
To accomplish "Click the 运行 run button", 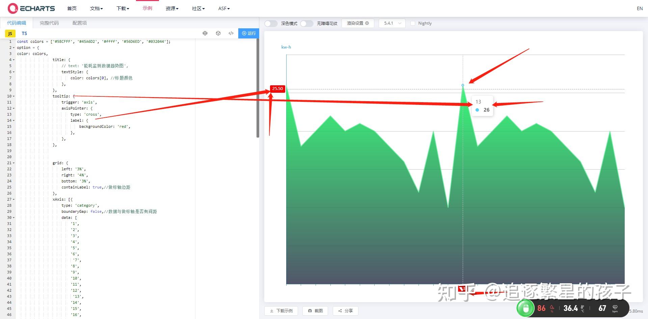I will 249,33.
